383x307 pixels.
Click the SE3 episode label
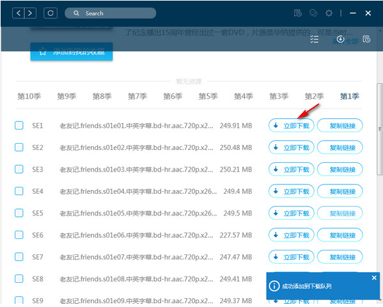coord(38,170)
